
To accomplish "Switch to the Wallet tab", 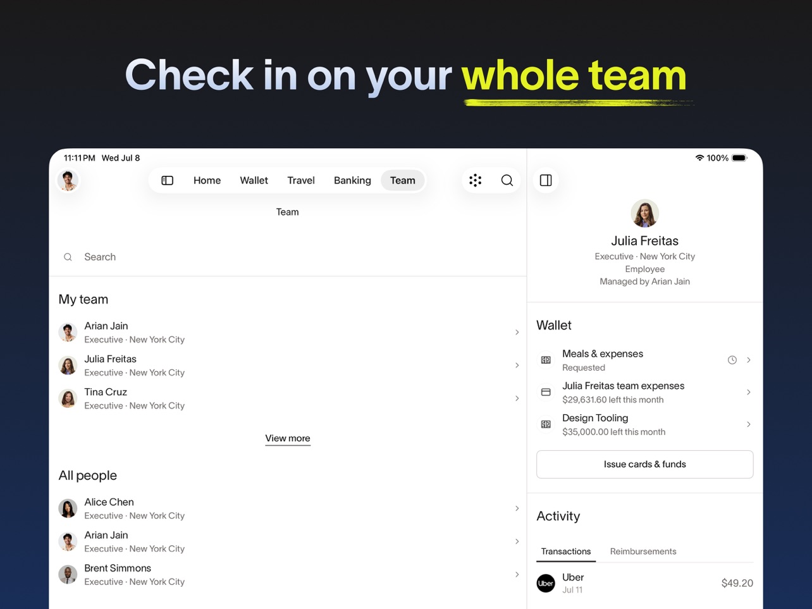I will [254, 180].
